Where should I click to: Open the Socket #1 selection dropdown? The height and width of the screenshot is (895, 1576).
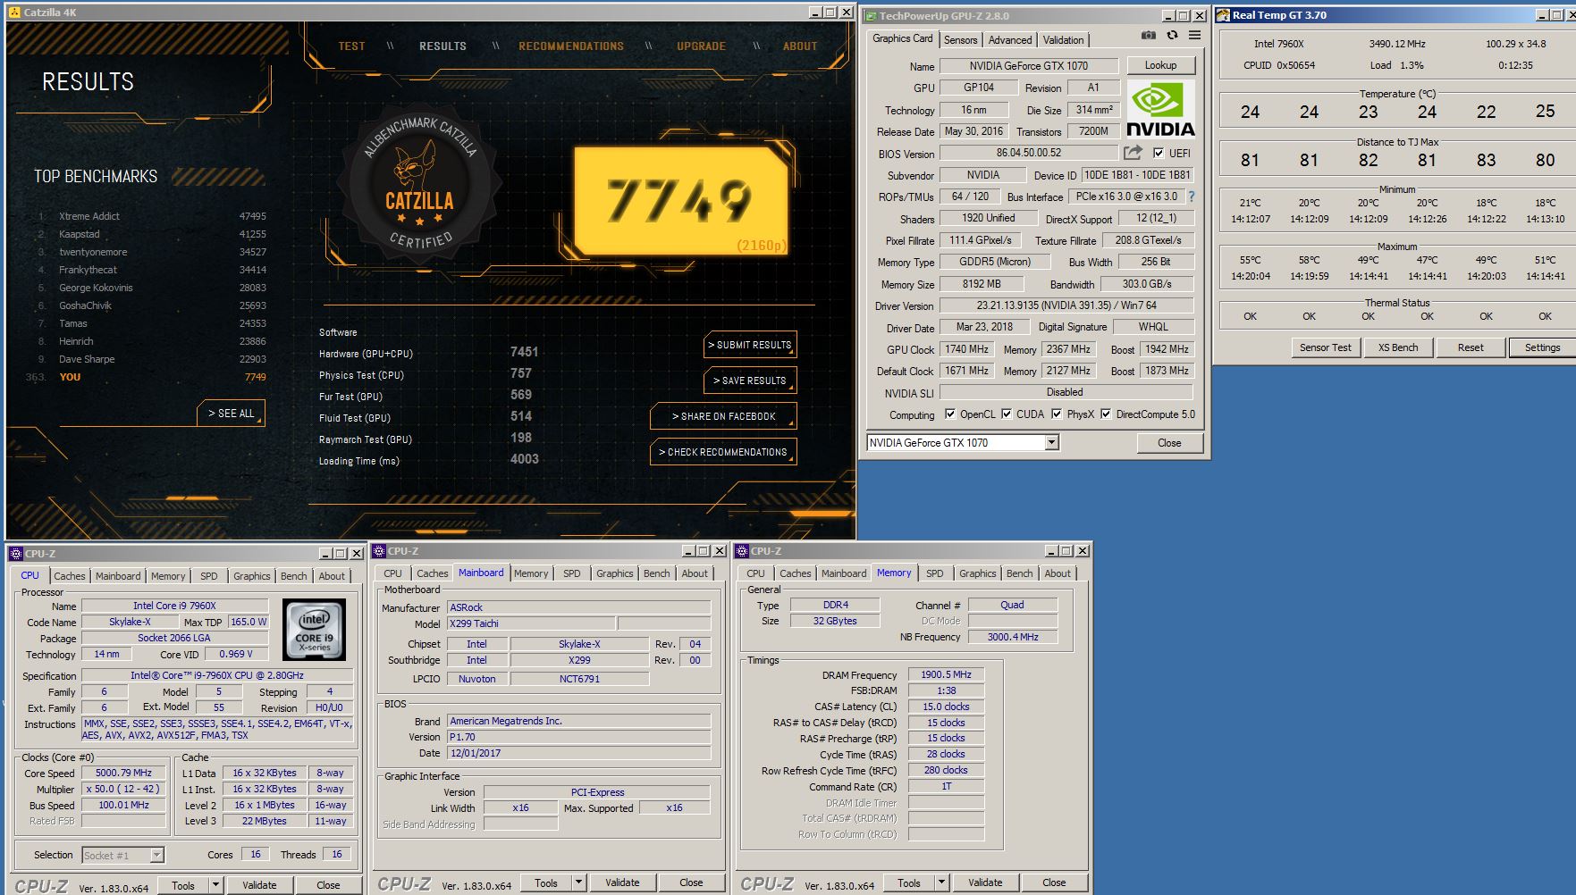point(156,855)
